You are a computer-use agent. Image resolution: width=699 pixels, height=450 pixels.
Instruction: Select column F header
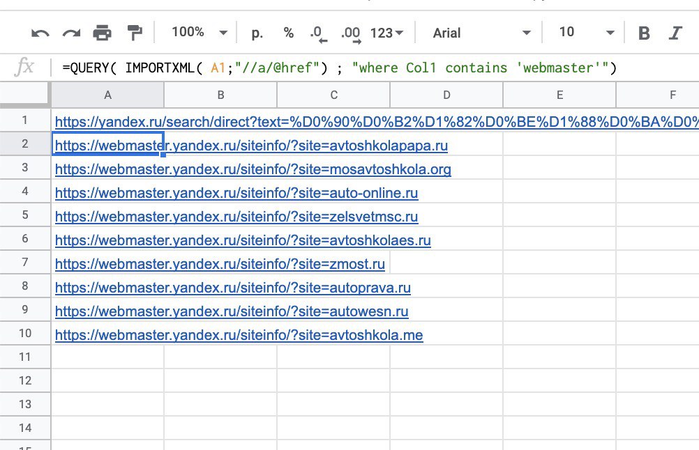(658, 95)
